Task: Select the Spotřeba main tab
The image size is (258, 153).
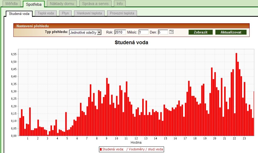Action: click(x=34, y=4)
